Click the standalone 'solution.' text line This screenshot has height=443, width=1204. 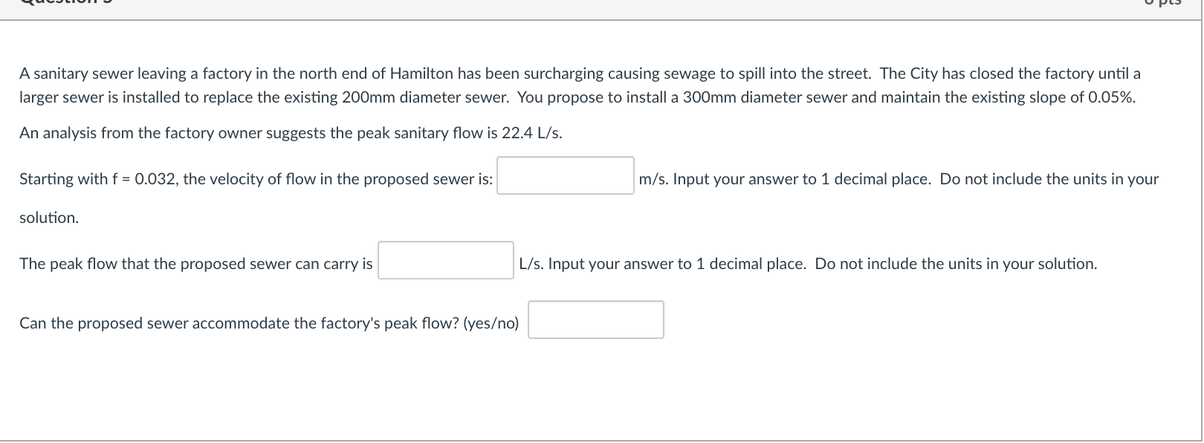click(49, 218)
